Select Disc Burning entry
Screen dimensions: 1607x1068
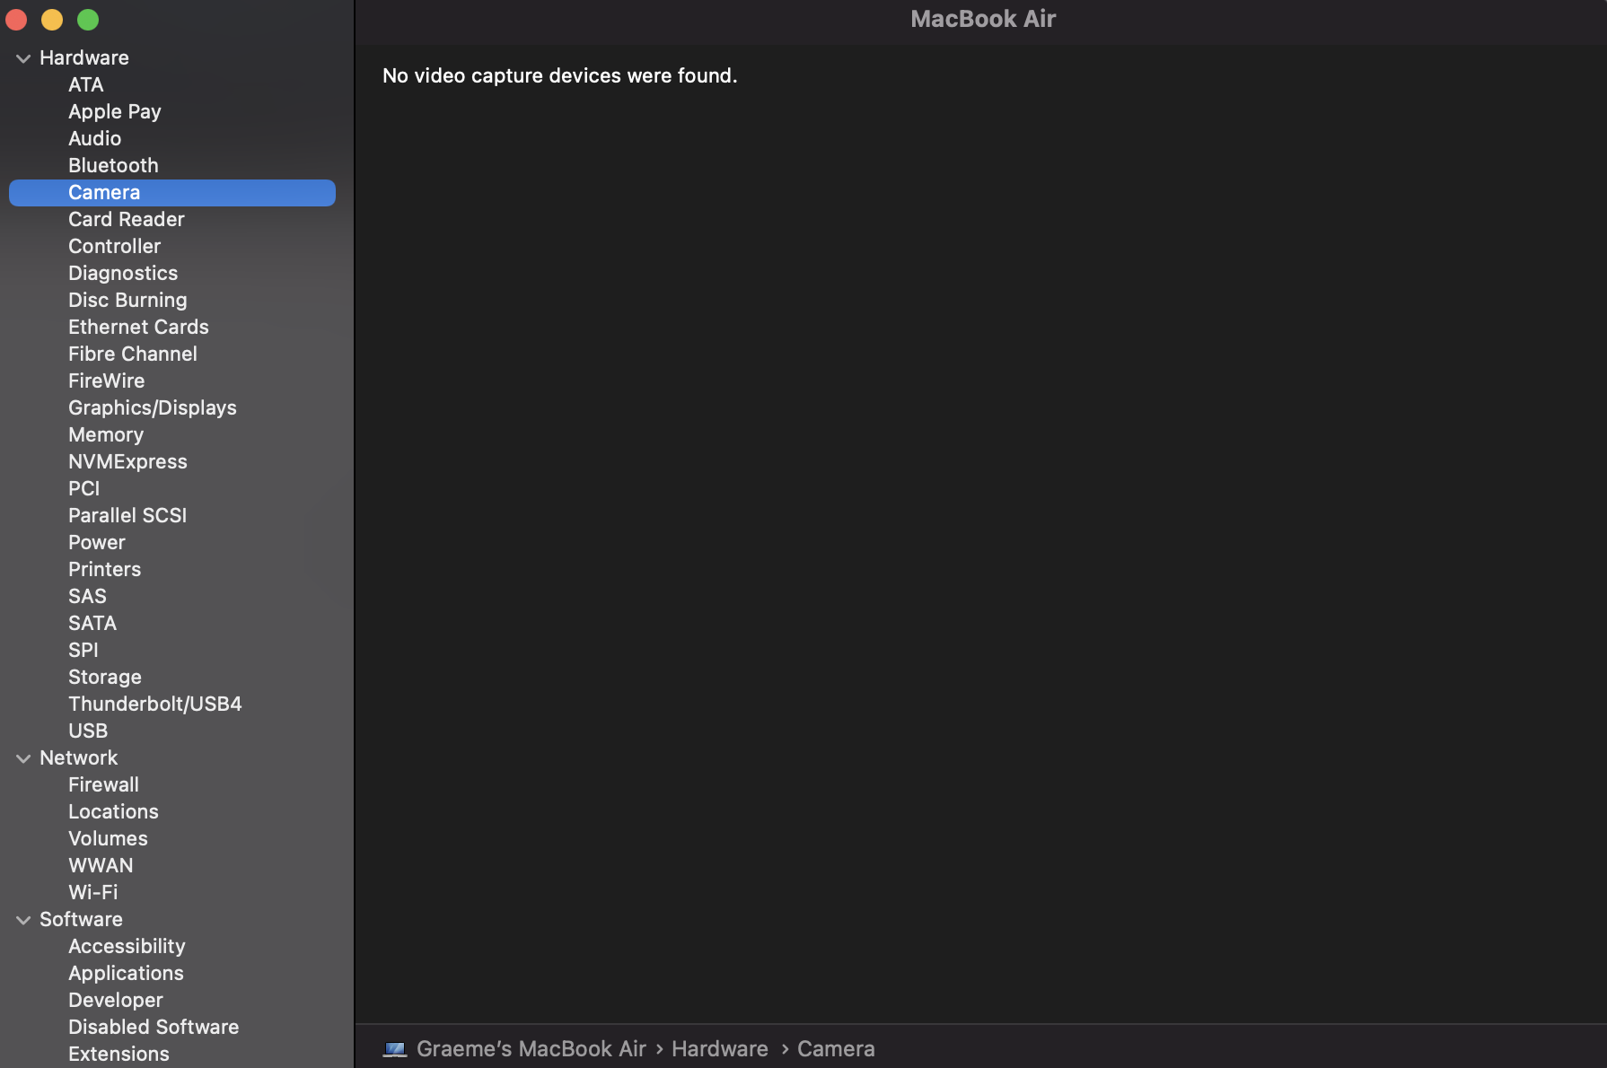[x=127, y=300]
